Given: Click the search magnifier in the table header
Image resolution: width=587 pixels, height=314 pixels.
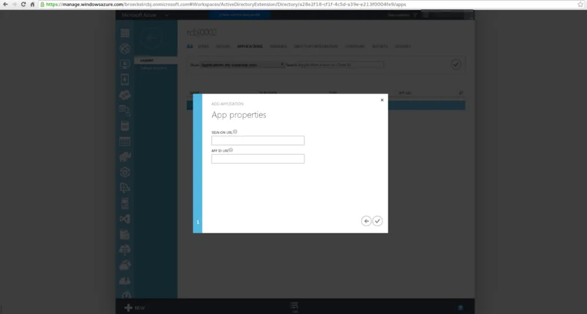Looking at the screenshot, I should (x=461, y=93).
